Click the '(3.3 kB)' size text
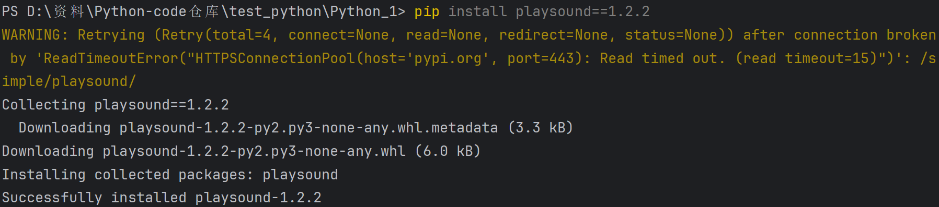This screenshot has width=939, height=207. [x=541, y=128]
